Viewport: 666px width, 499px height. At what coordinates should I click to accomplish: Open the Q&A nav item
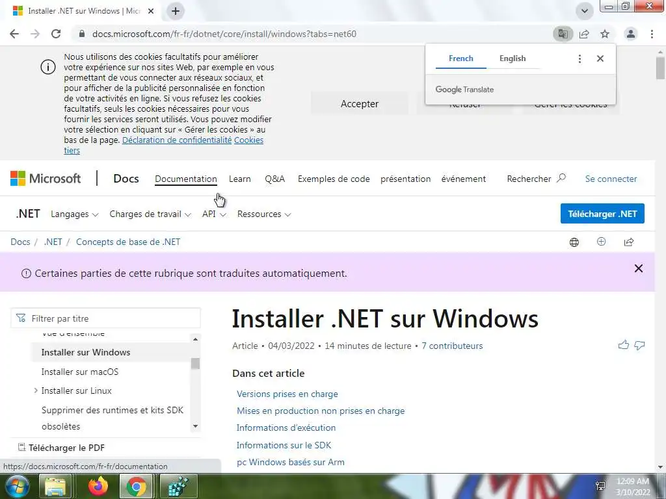pos(275,179)
